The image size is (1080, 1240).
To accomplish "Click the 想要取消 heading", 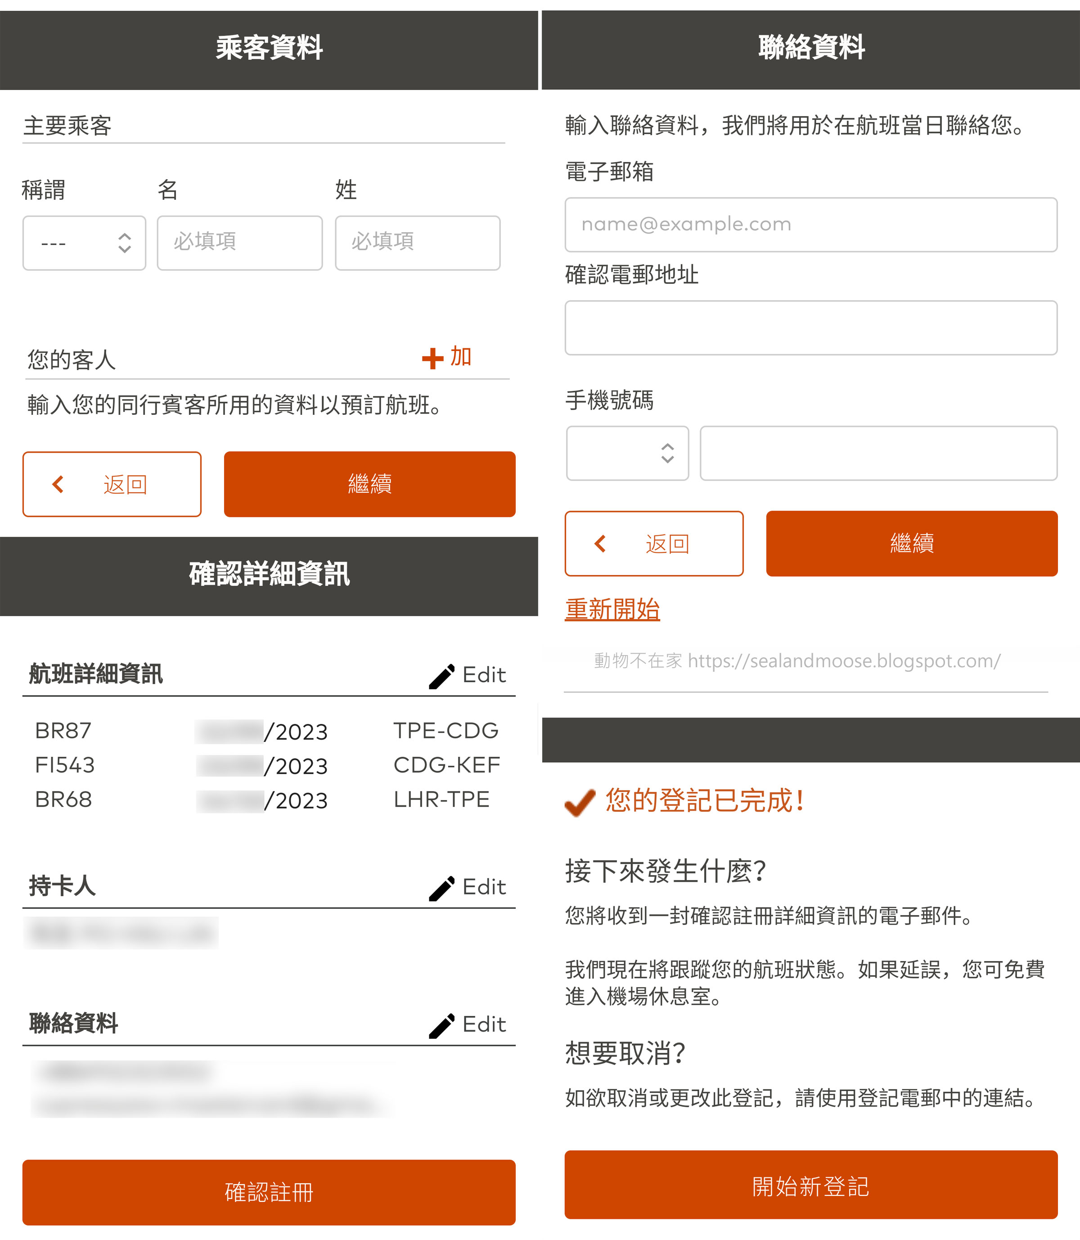I will point(625,1053).
